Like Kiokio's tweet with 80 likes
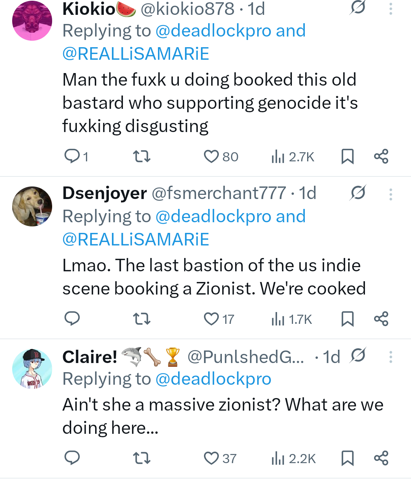 tap(211, 156)
